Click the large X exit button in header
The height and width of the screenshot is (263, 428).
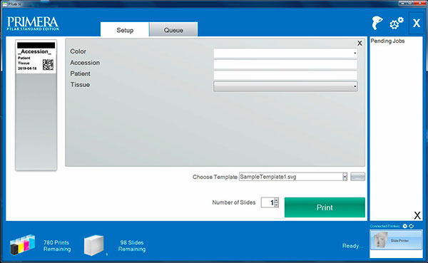coord(417,24)
